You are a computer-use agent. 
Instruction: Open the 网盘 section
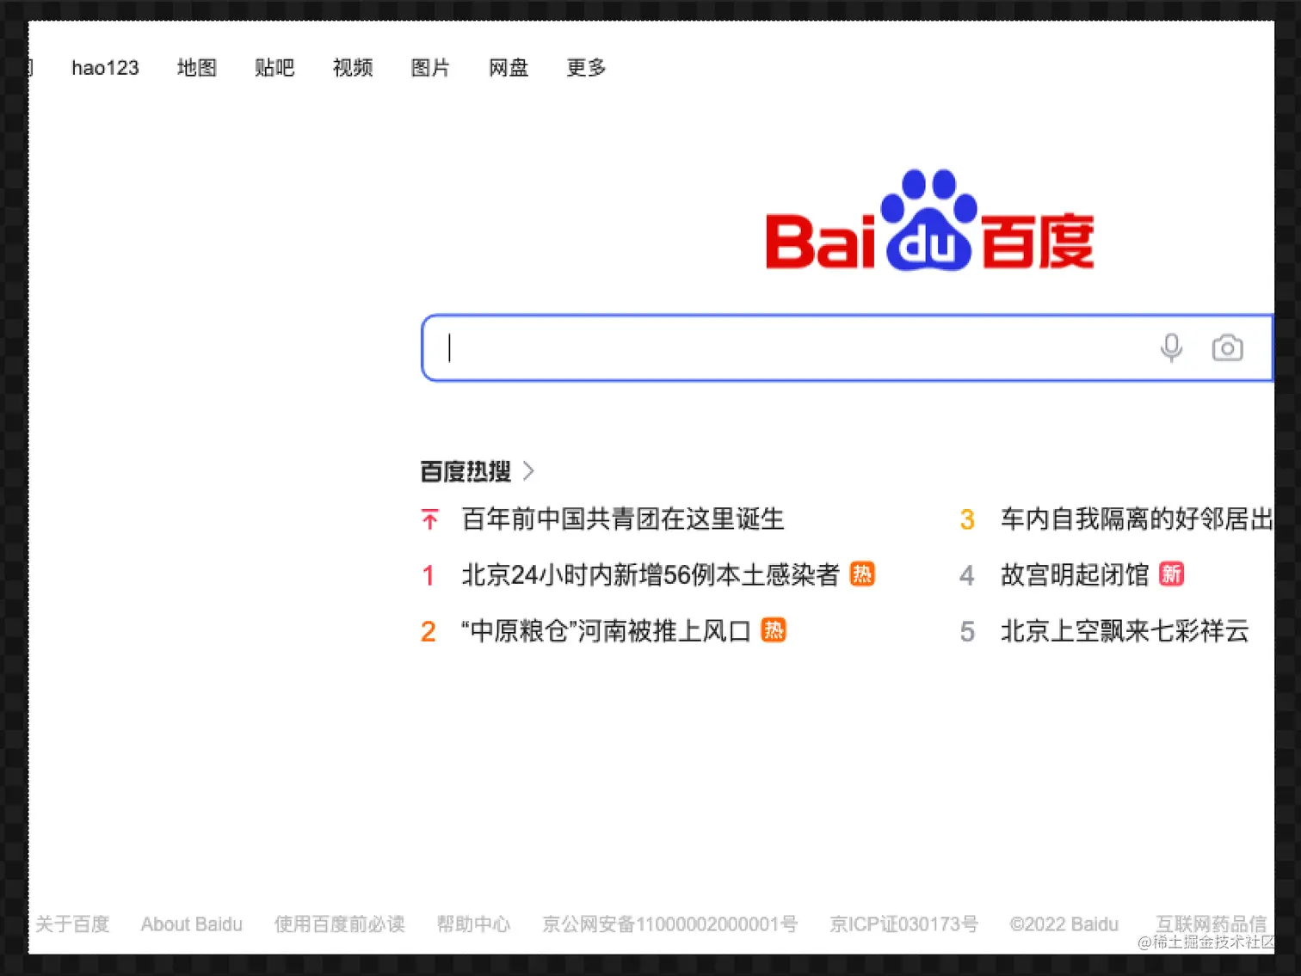[x=508, y=68]
